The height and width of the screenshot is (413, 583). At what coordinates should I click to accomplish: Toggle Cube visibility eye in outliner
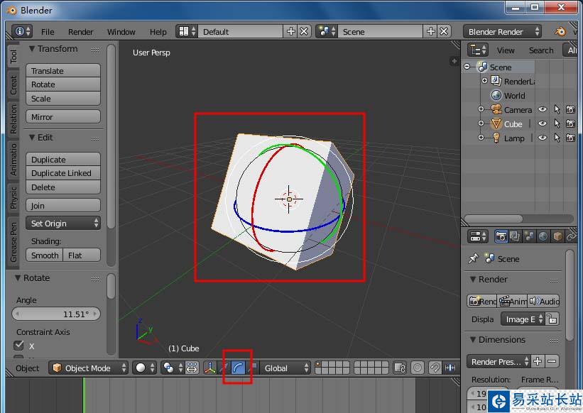pyautogui.click(x=543, y=123)
